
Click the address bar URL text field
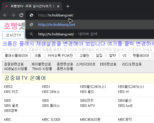56,15
